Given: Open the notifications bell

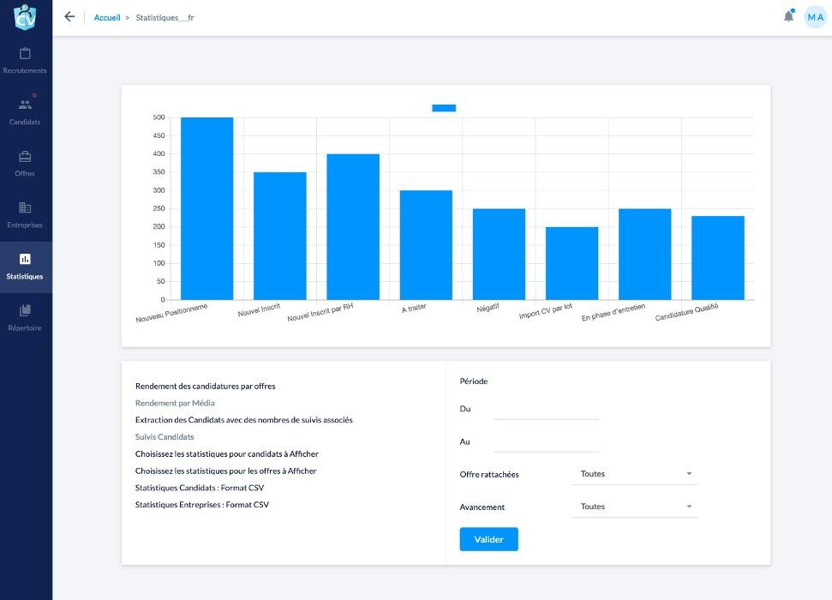Looking at the screenshot, I should [x=788, y=17].
